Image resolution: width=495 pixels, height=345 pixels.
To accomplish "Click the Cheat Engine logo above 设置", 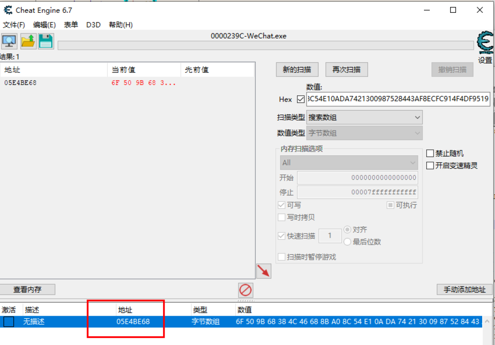I will pos(485,42).
